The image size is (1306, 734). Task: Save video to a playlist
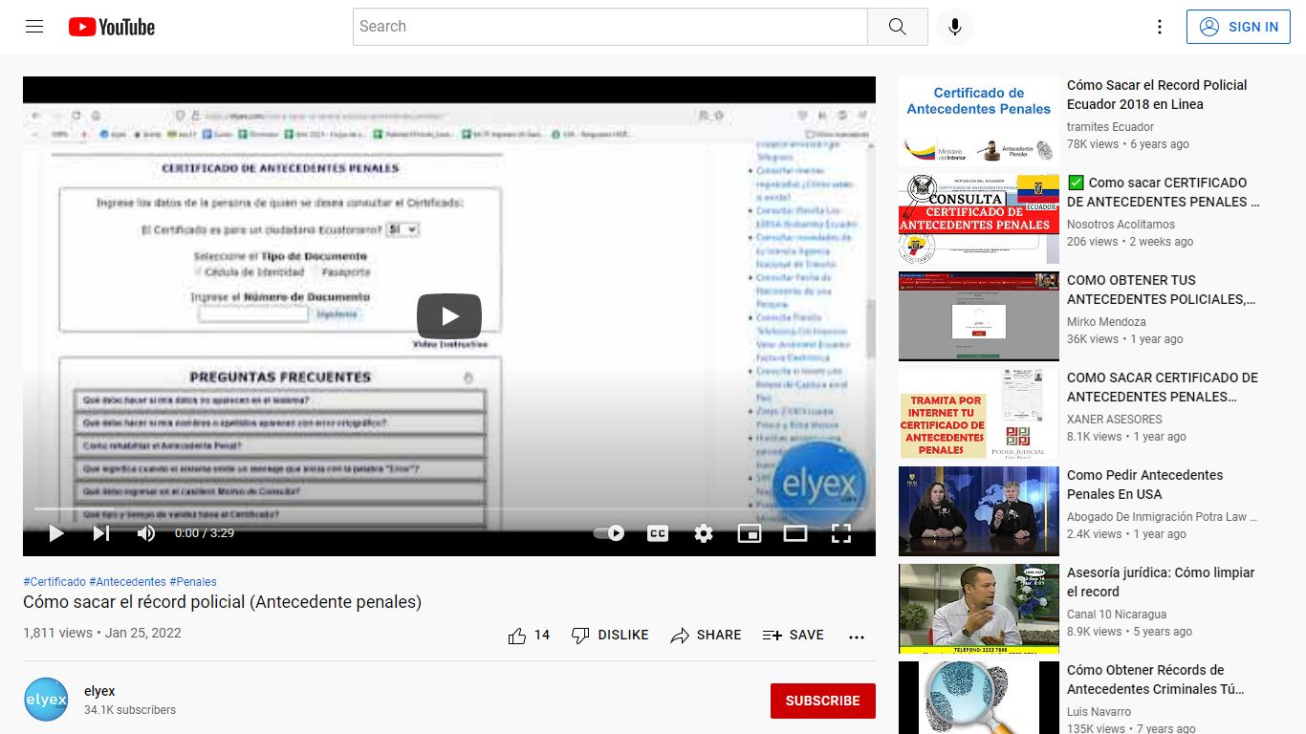coord(793,636)
